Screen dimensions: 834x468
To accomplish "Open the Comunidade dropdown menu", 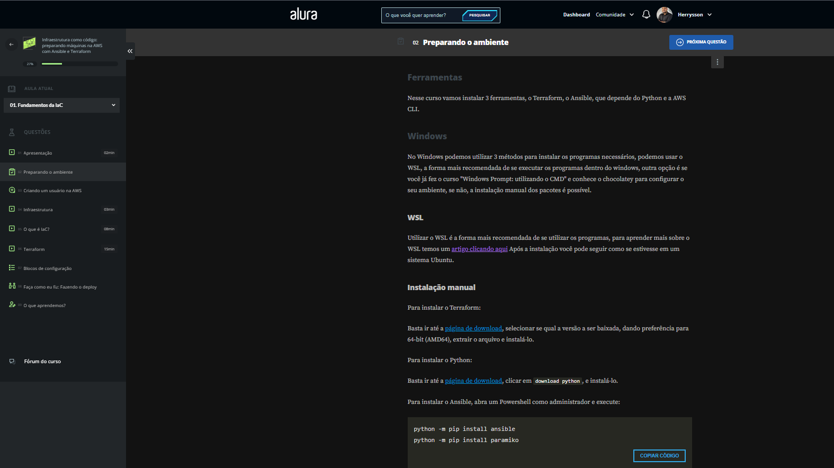I will tap(615, 15).
